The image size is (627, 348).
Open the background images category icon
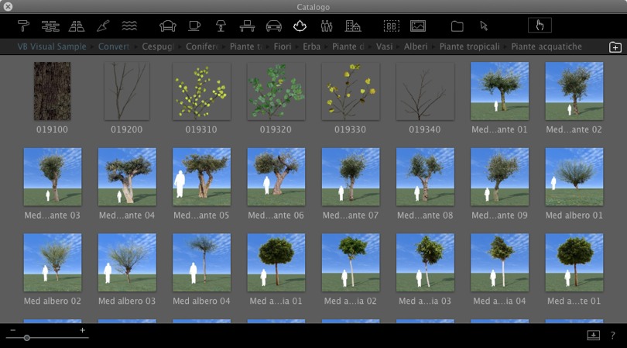(x=418, y=26)
